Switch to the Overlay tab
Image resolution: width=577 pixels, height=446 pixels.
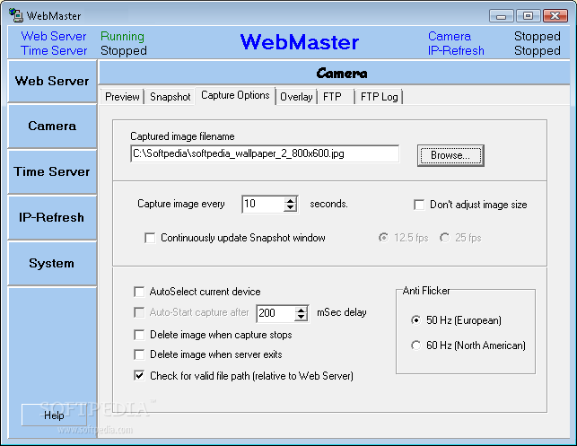tap(296, 97)
